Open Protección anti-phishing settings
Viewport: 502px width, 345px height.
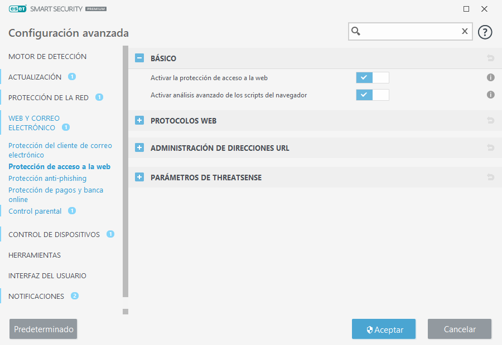coord(47,178)
